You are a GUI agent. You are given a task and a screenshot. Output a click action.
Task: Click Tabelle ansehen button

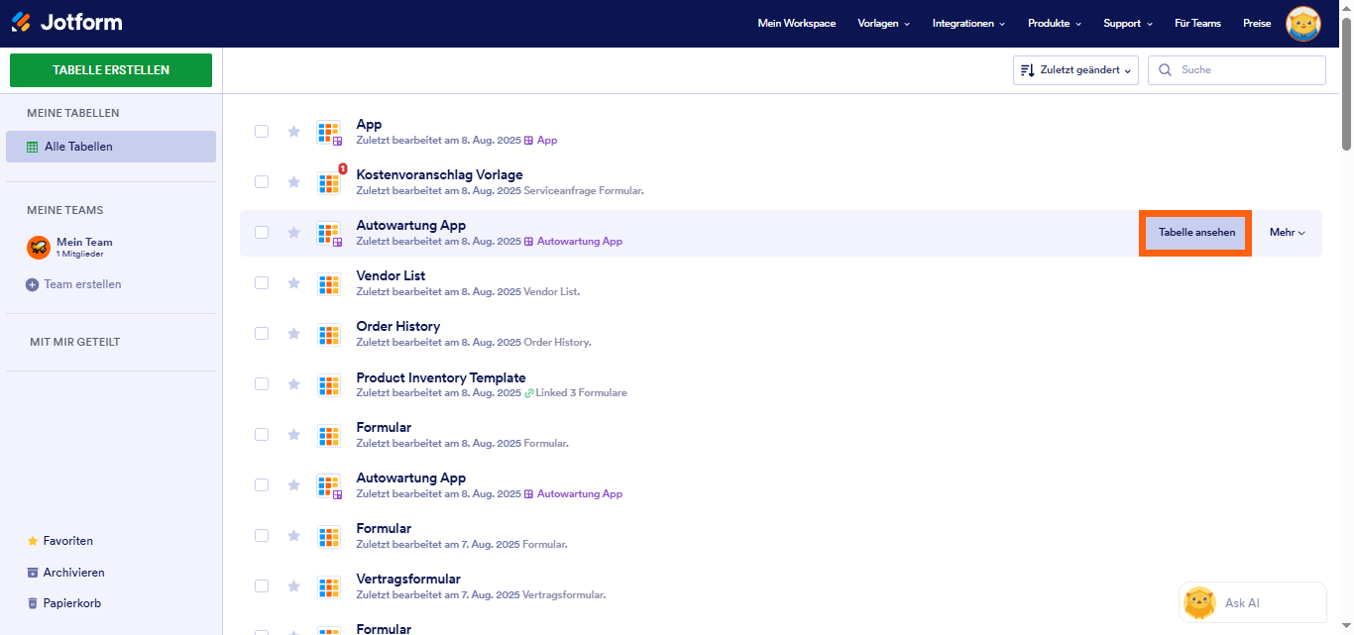pos(1196,233)
